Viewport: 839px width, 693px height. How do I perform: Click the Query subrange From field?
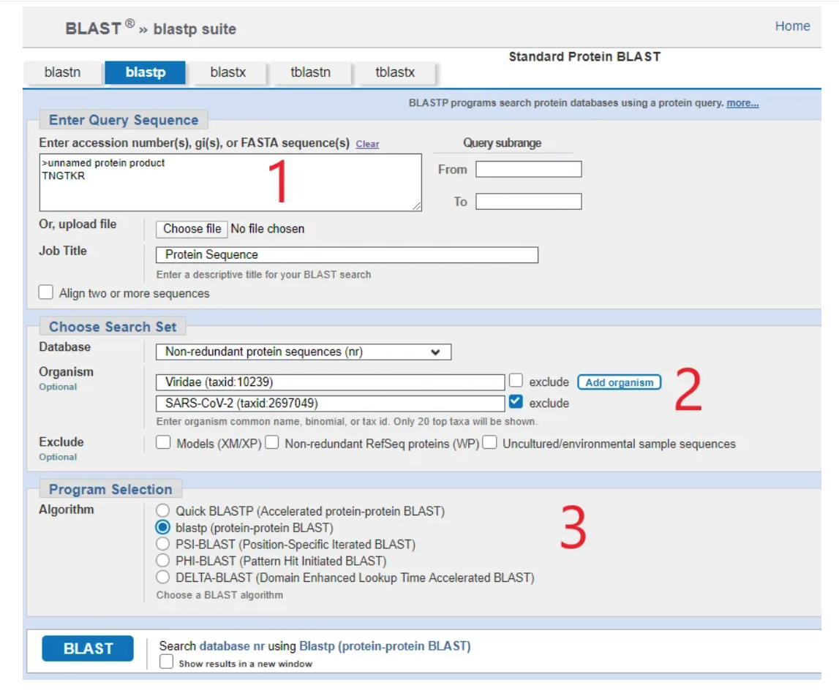point(528,170)
